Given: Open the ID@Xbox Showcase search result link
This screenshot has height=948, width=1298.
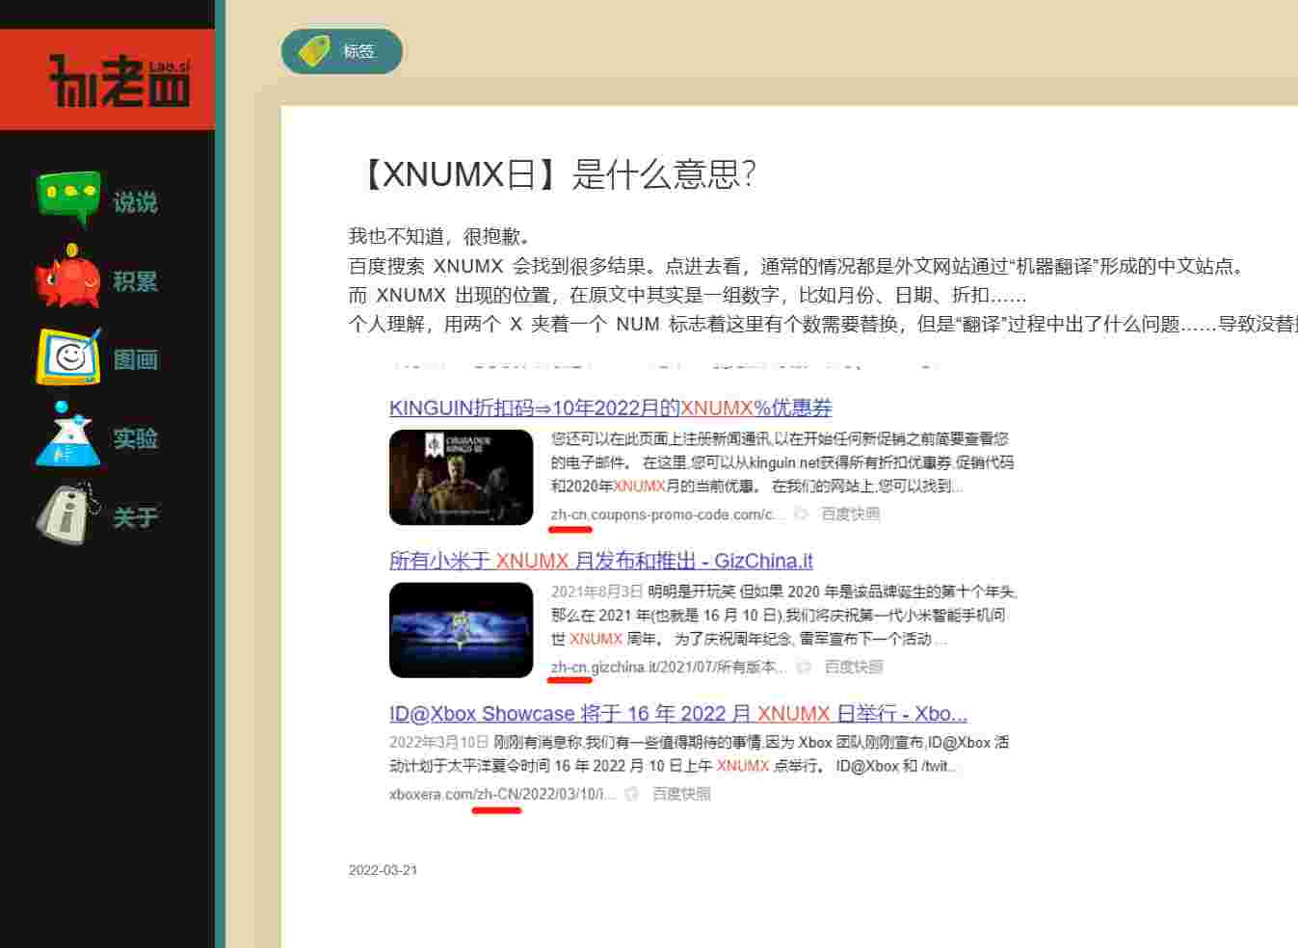Looking at the screenshot, I should pos(677,714).
